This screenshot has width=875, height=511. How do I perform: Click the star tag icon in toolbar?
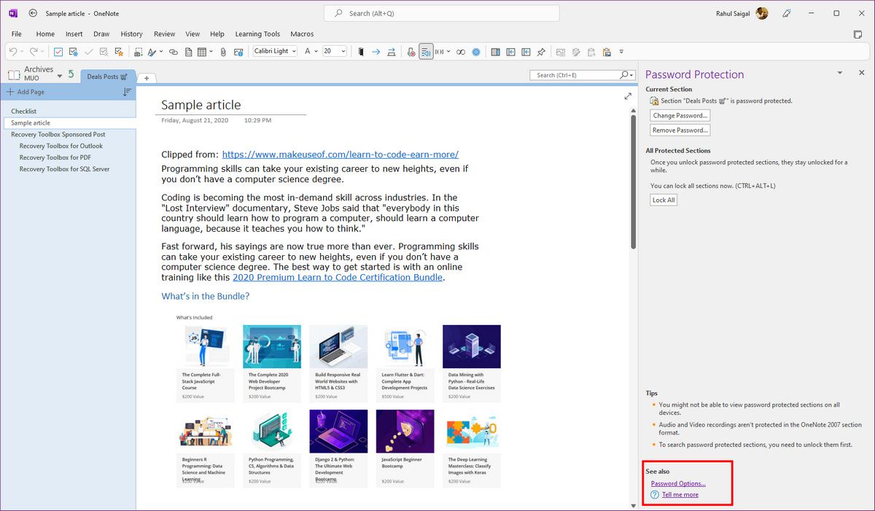point(119,52)
